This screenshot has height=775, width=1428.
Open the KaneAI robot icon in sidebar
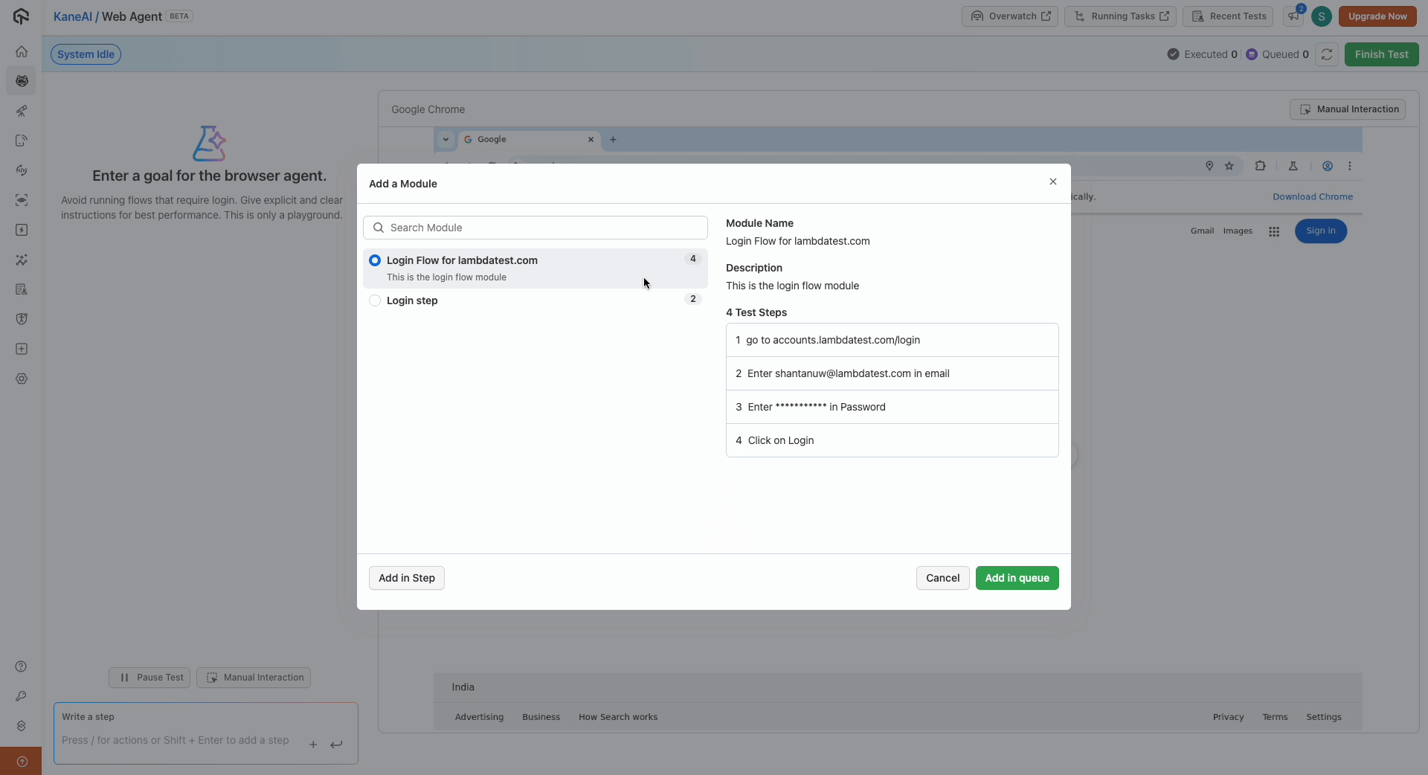point(22,81)
